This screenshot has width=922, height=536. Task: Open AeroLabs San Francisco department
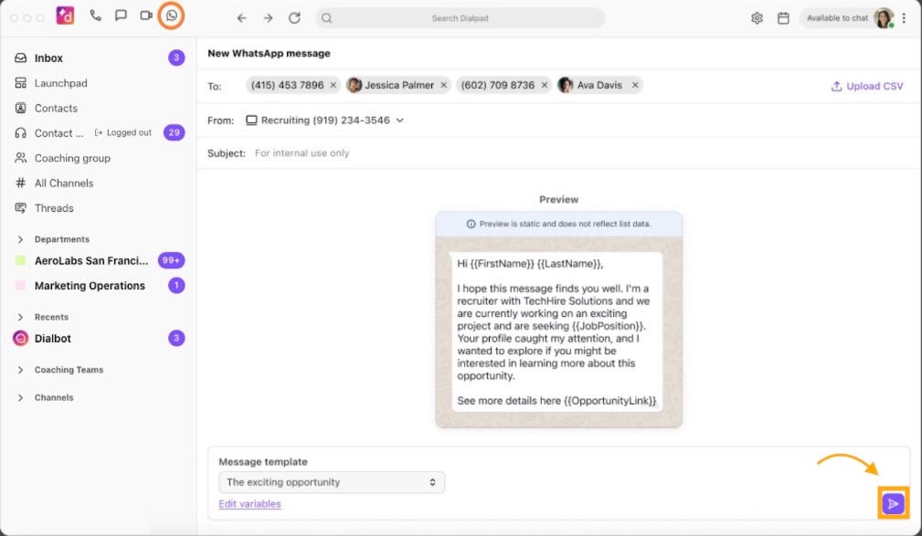[x=91, y=260]
